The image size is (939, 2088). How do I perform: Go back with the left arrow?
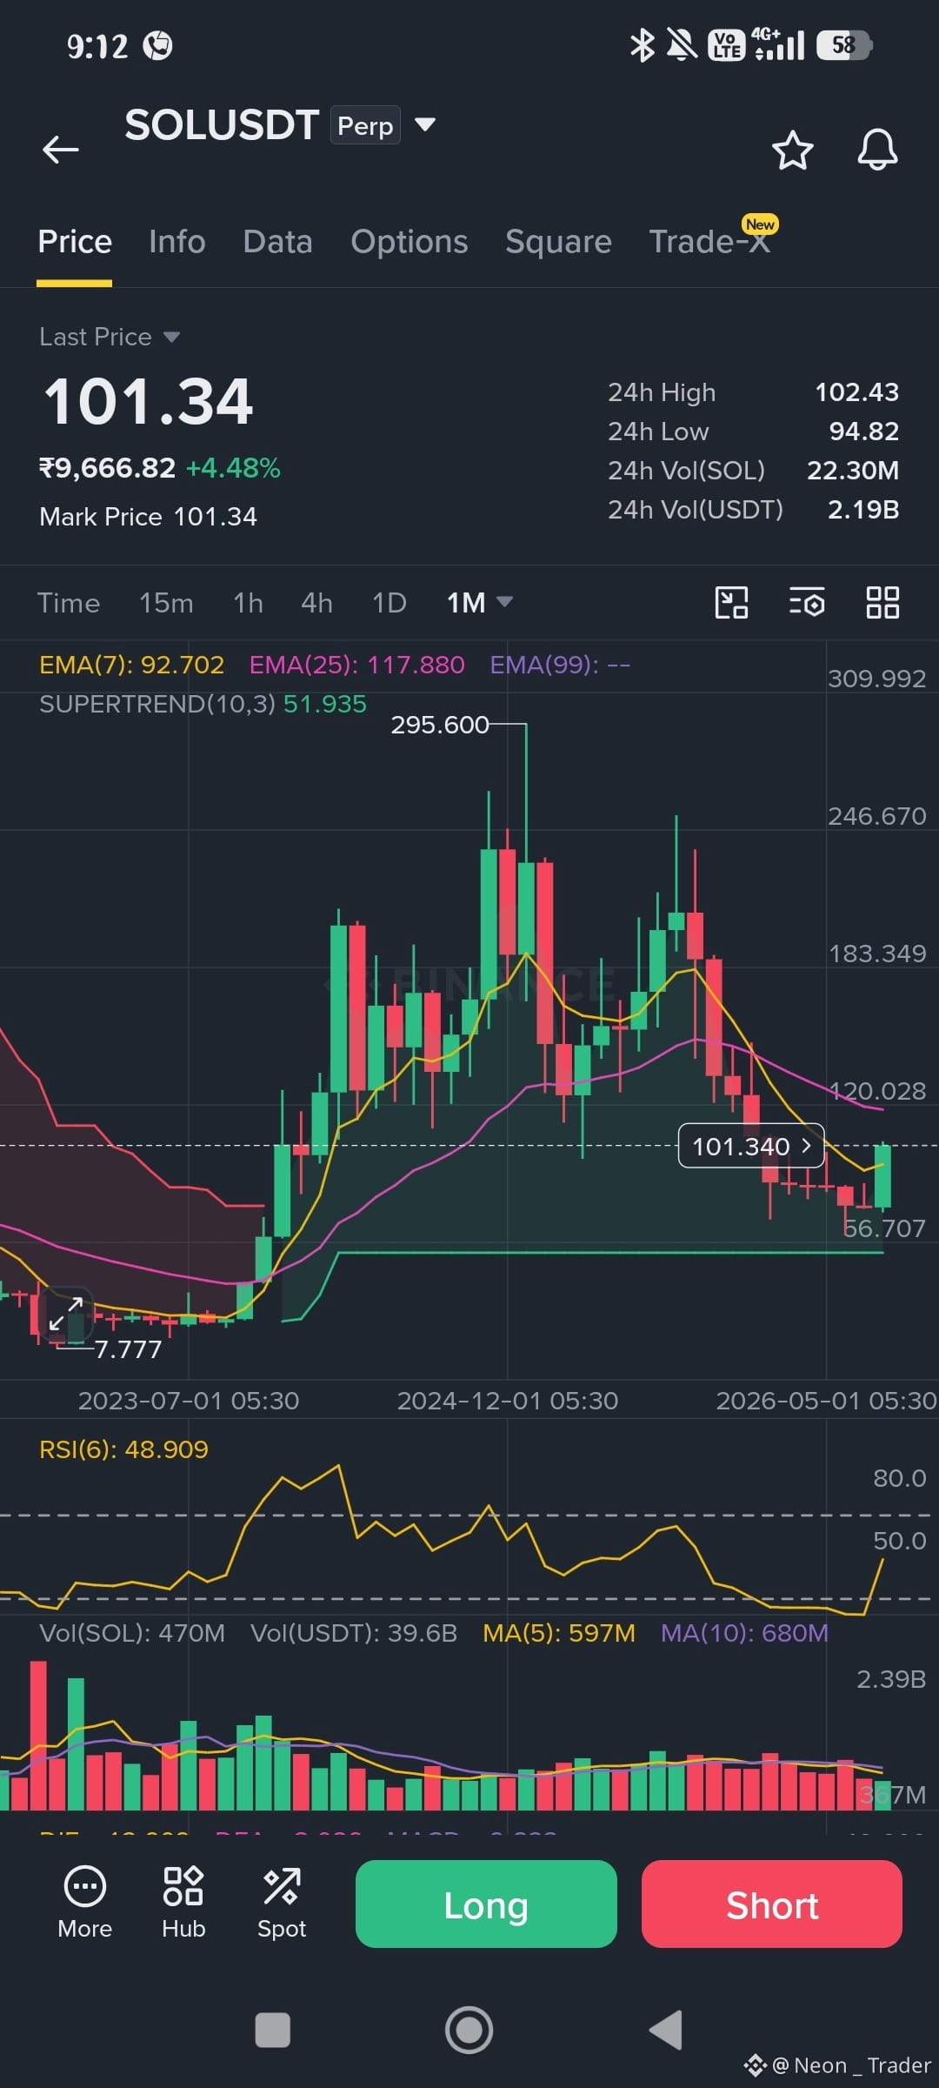tap(61, 150)
